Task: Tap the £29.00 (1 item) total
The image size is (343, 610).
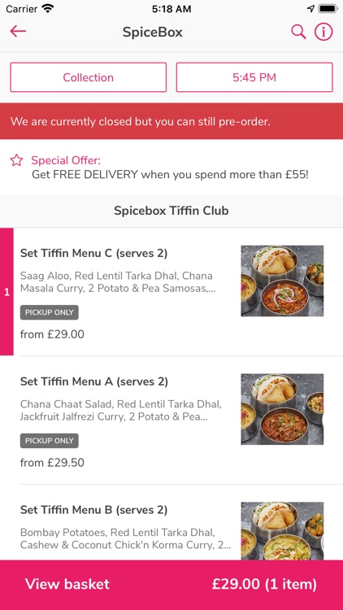Action: (264, 584)
